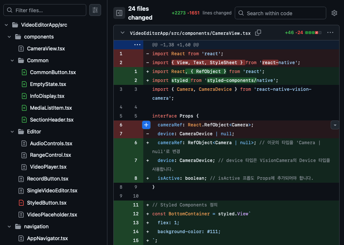This screenshot has width=344, height=245.
Task: Collapse the components folder
Action: (x=9, y=37)
